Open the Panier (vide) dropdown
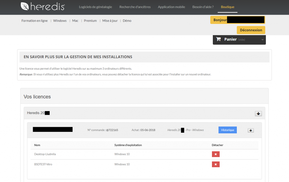The height and width of the screenshot is (182, 289). [262, 39]
